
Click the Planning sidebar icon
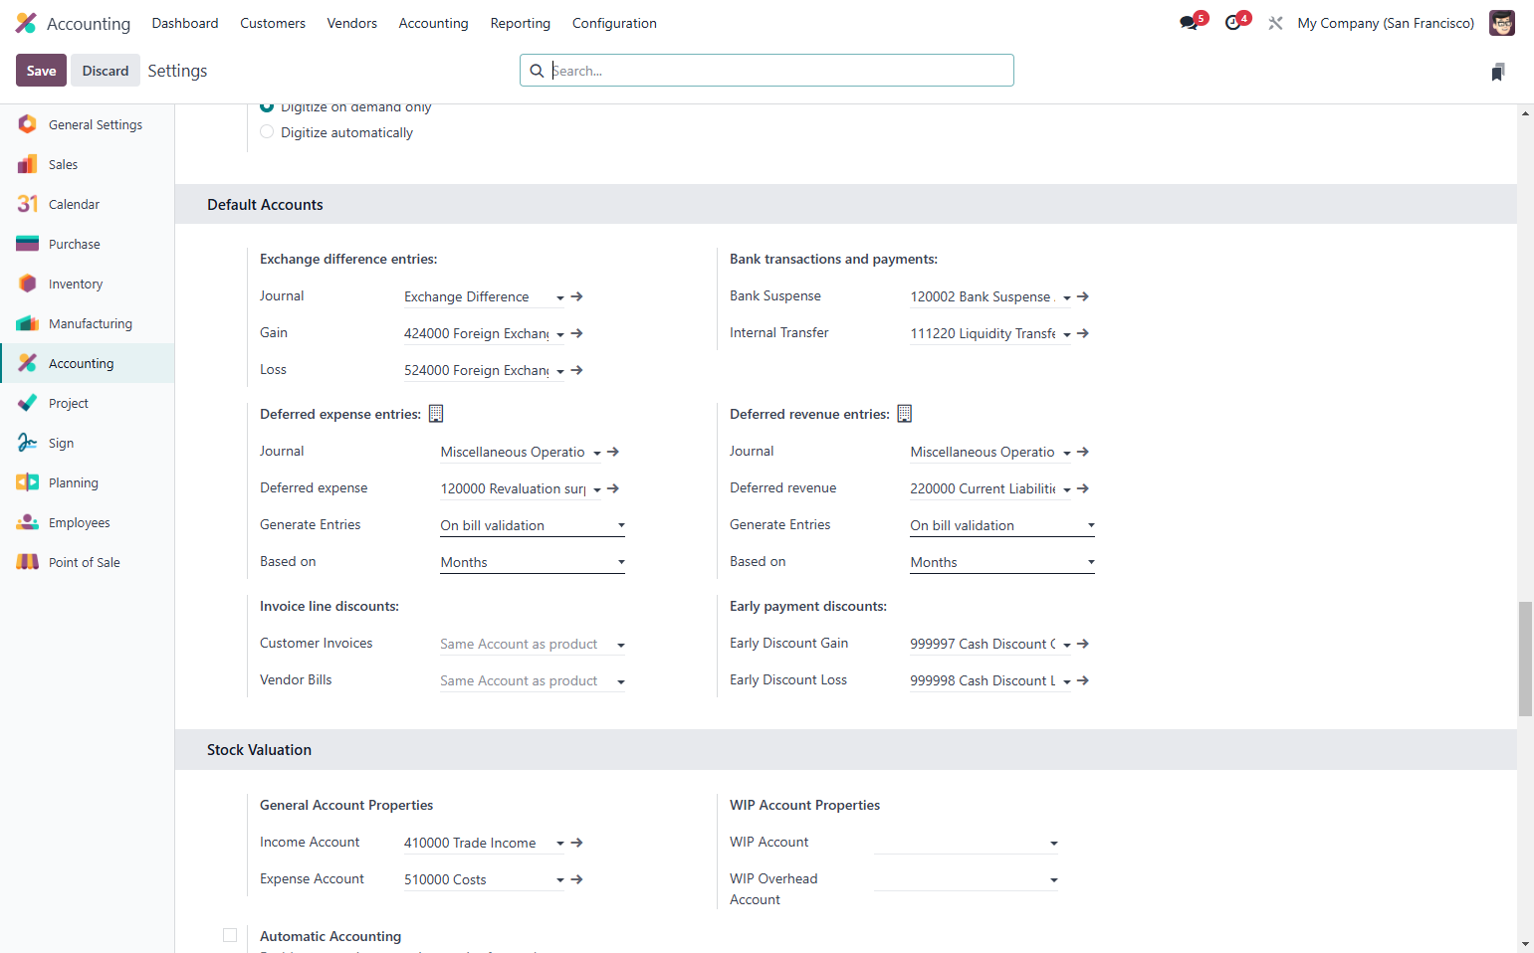tap(28, 482)
